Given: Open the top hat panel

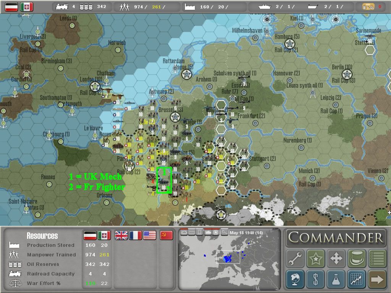Looking at the screenshot, I should tap(356, 259).
